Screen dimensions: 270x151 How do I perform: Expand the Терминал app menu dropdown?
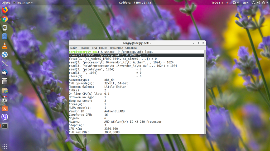23,3
